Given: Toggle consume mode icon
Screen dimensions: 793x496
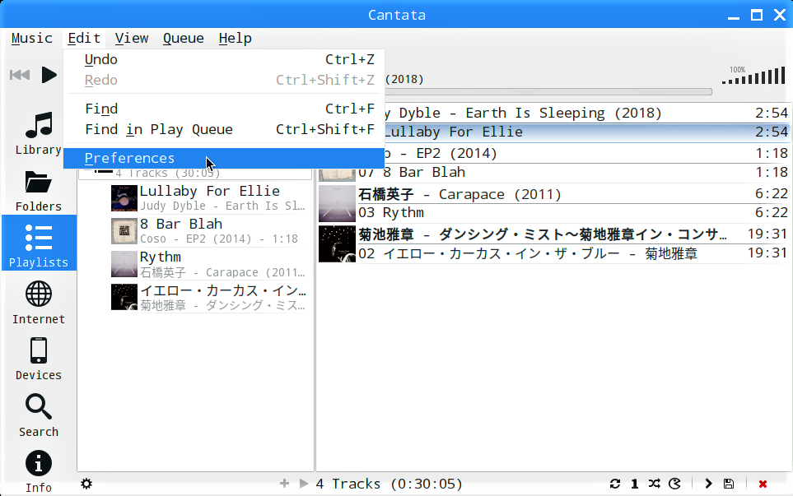Looking at the screenshot, I should coord(674,484).
